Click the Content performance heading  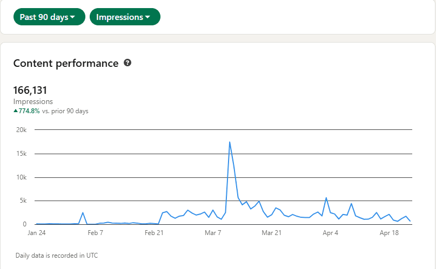(66, 64)
